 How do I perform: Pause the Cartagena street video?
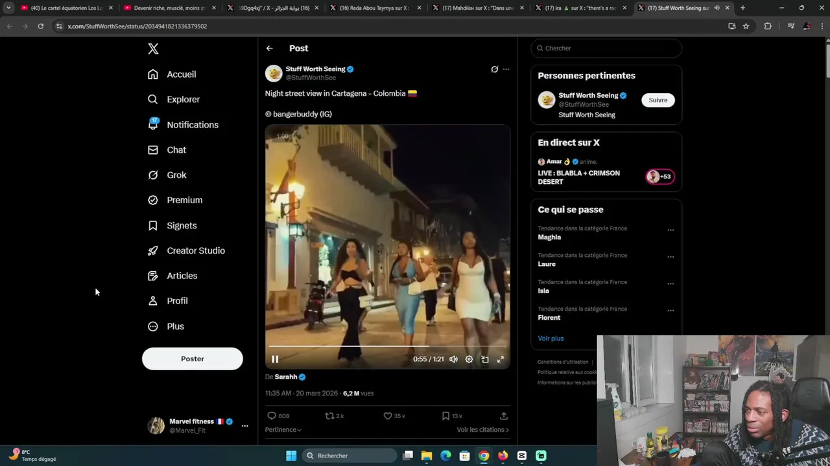pyautogui.click(x=275, y=359)
